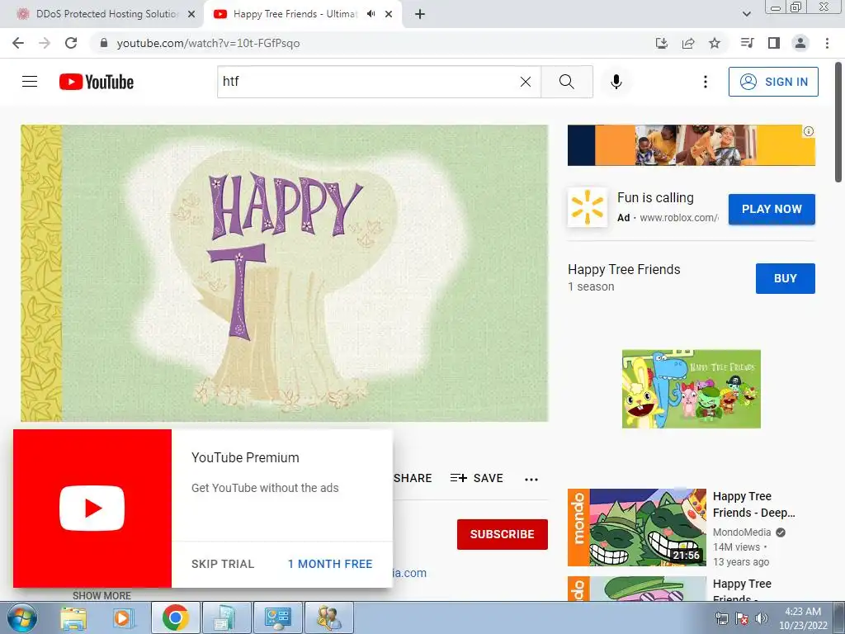This screenshot has width=845, height=634.
Task: Click the BUY button for Happy Tree Friends
Action: (x=786, y=278)
